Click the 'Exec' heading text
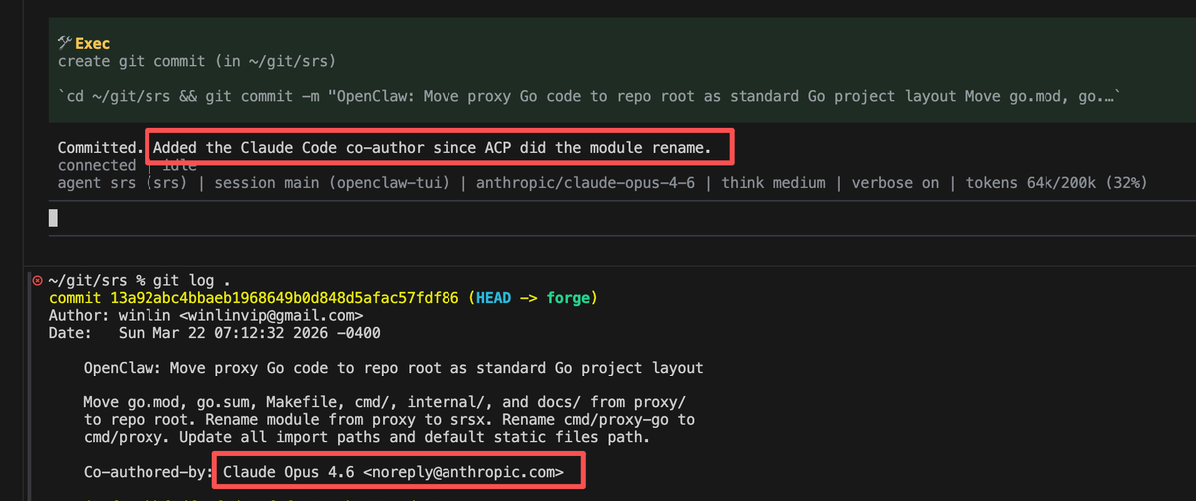 tap(92, 44)
